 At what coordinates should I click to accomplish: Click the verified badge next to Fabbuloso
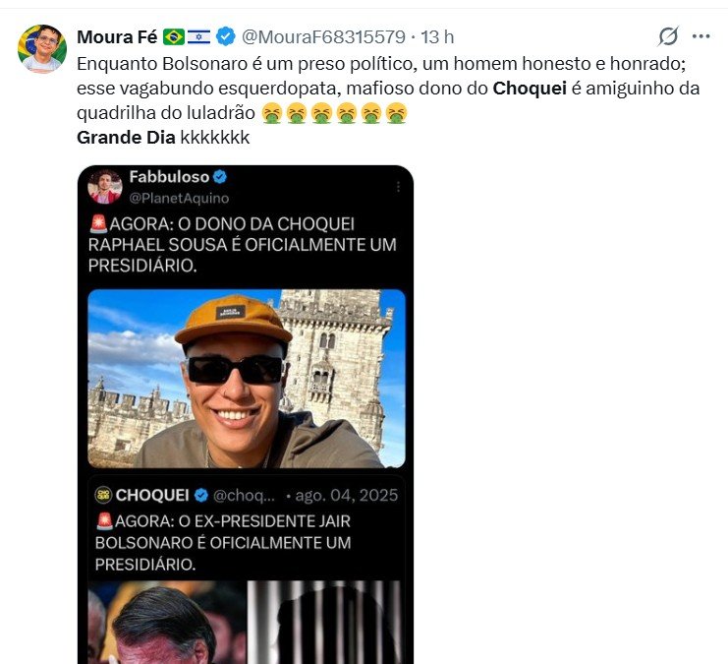pyautogui.click(x=220, y=177)
